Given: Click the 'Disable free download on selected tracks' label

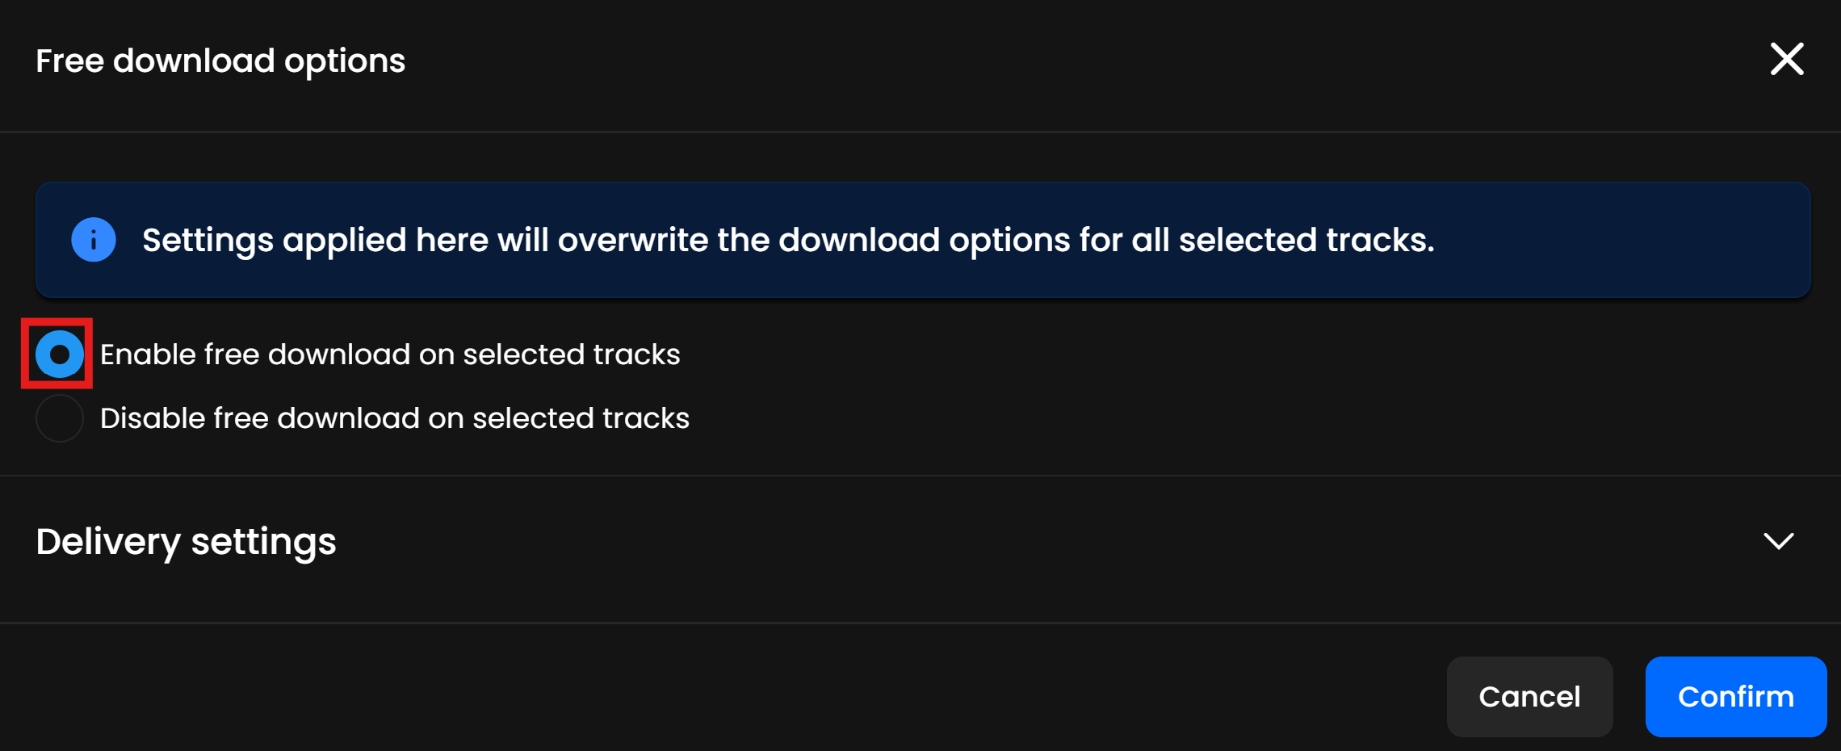Looking at the screenshot, I should click(394, 418).
